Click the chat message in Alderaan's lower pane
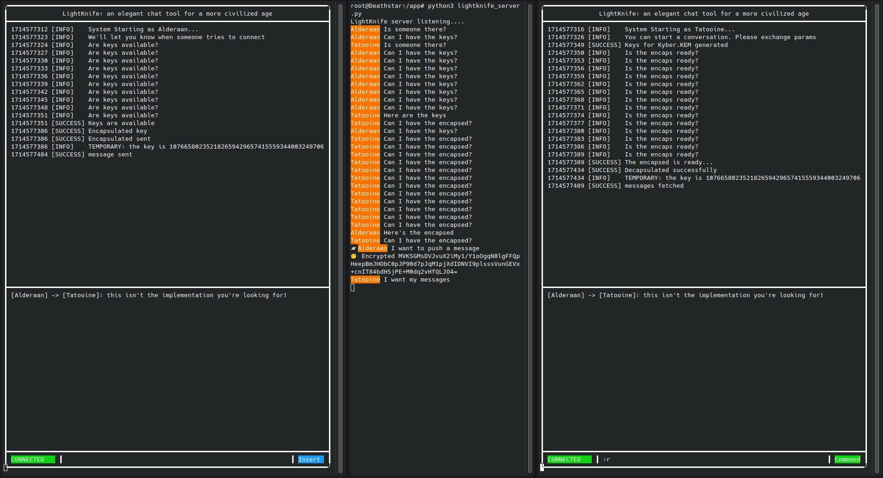Viewport: 883px width, 478px height. [x=149, y=295]
